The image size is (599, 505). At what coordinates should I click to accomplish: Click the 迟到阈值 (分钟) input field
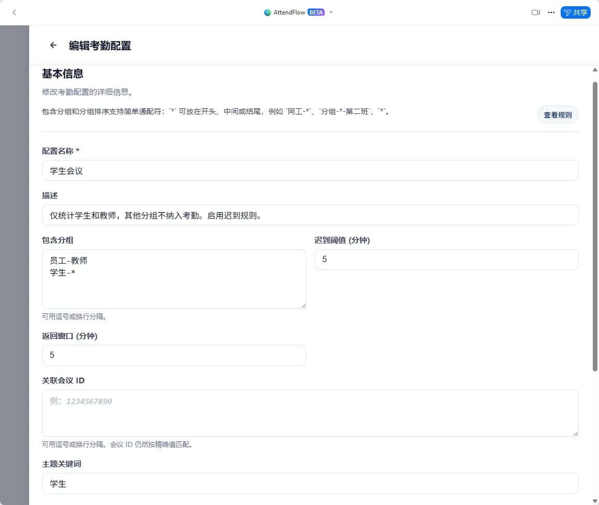(x=446, y=259)
